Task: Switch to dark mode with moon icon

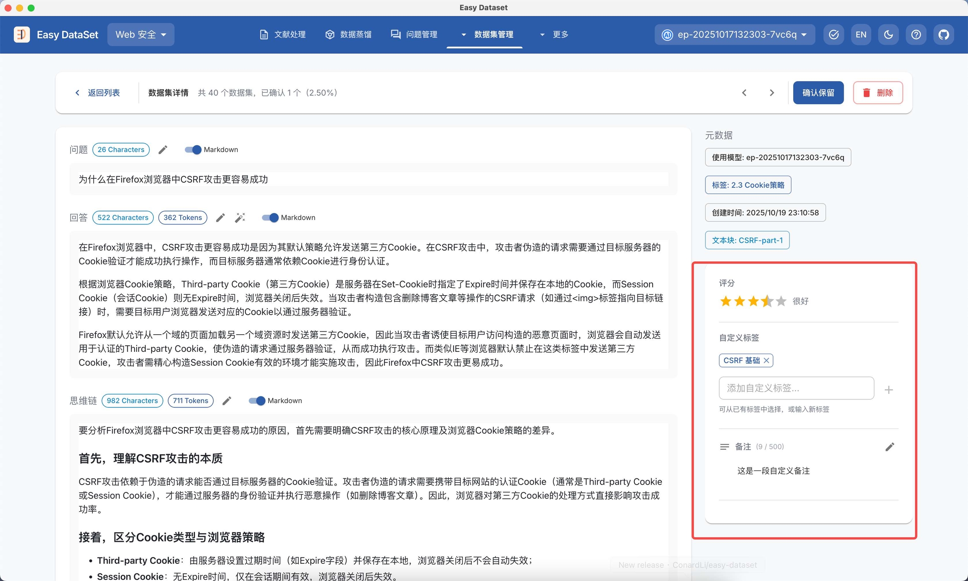Action: 888,34
